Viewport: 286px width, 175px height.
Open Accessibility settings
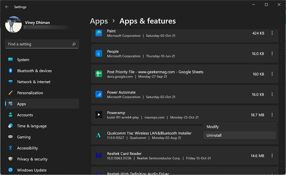coord(42,148)
